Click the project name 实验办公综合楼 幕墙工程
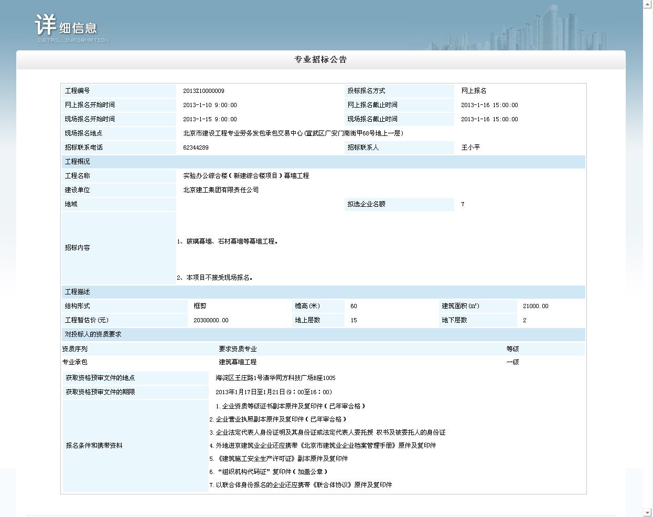 tap(246, 176)
